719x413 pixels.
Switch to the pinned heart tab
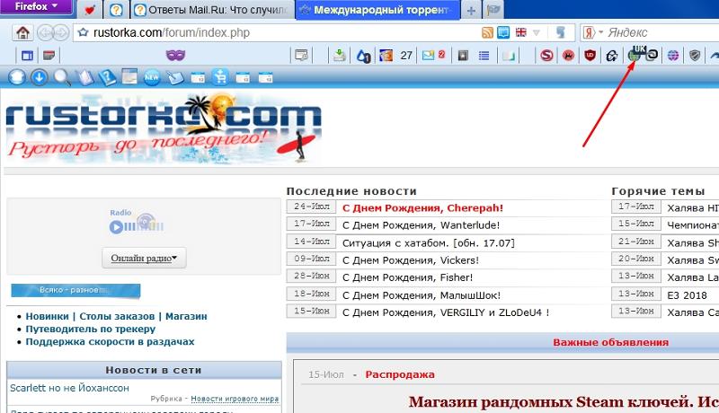[x=90, y=10]
